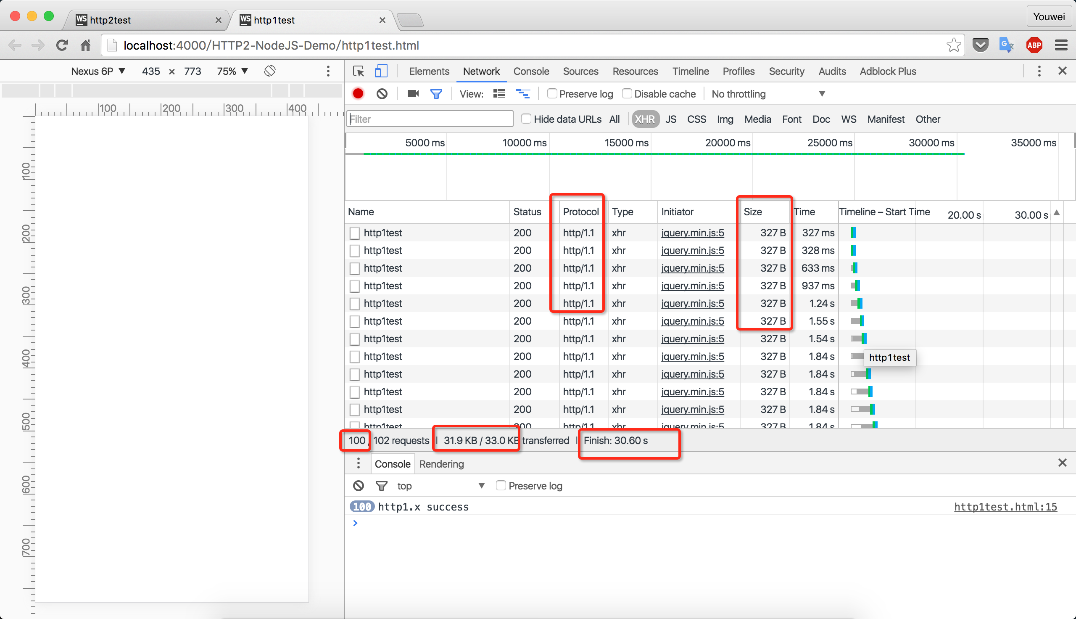Toggle the device toolbar icon
1076x619 pixels.
pyautogui.click(x=381, y=71)
